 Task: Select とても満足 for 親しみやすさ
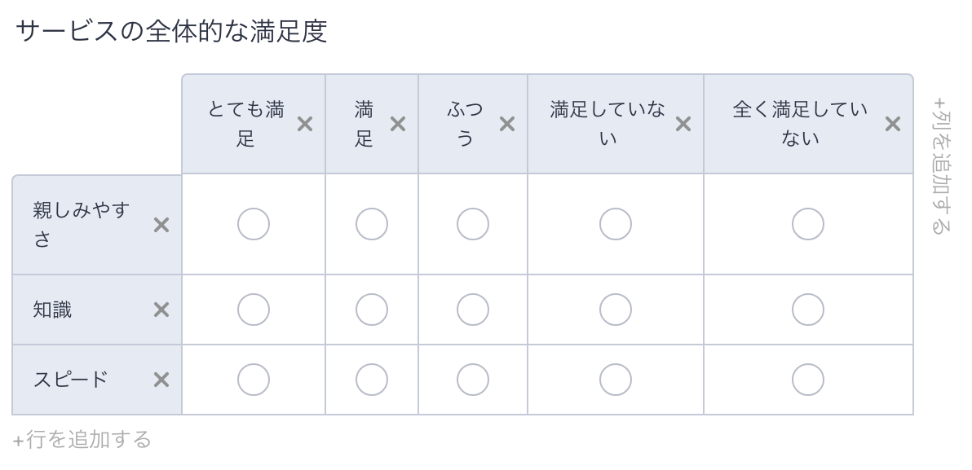point(254,224)
